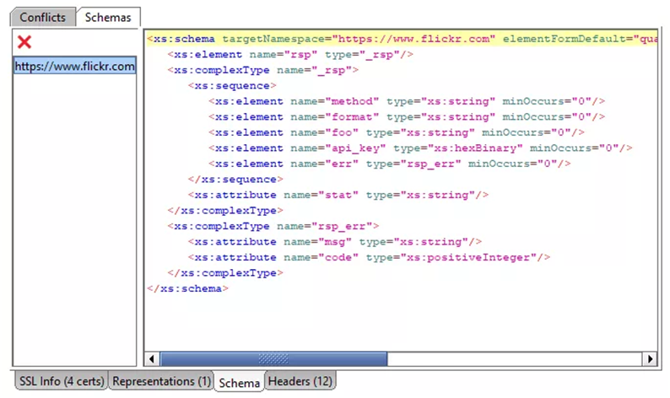Click the opening xs:sequence tag
The image size is (670, 398).
(232, 86)
